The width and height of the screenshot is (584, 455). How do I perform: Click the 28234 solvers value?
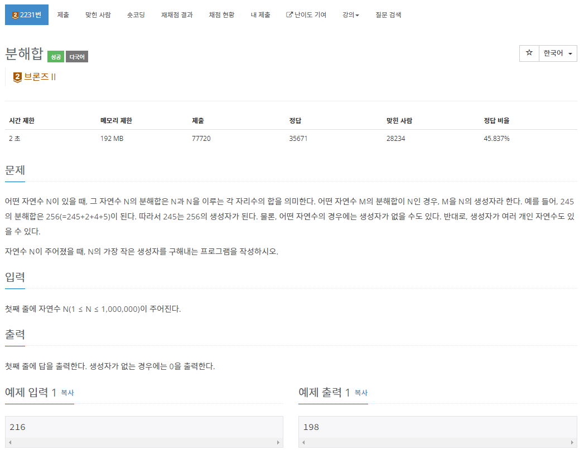pyautogui.click(x=395, y=138)
